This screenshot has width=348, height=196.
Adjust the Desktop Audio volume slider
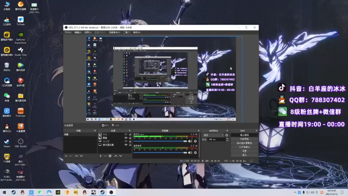pyautogui.click(x=160, y=153)
